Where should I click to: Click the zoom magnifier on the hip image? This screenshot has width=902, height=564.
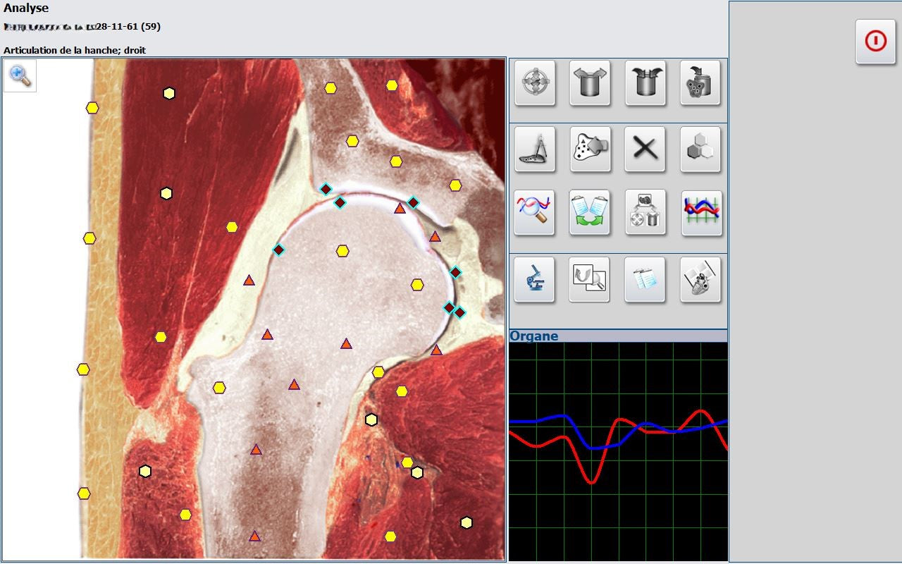[20, 75]
